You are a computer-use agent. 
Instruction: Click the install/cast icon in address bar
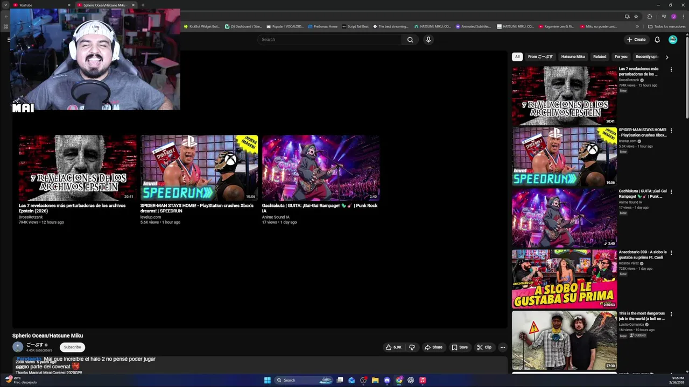click(627, 16)
